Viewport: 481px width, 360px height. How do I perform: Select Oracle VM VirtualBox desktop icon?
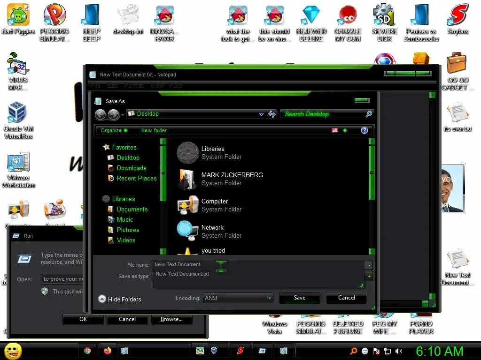click(x=18, y=120)
